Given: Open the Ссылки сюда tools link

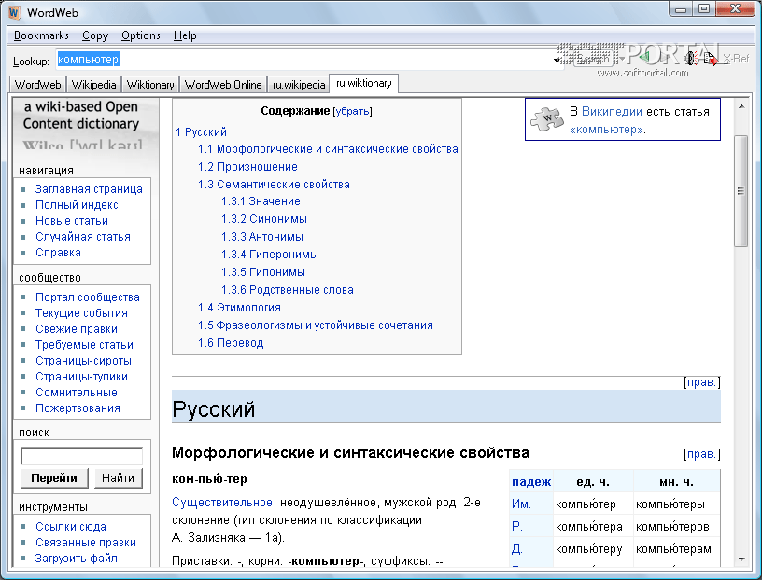Looking at the screenshot, I should pos(71,527).
